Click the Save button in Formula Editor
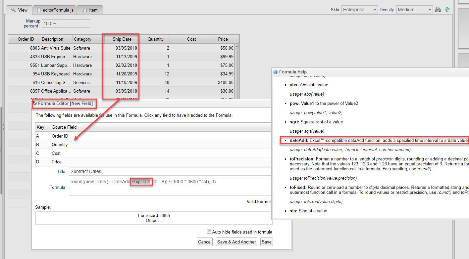 click(x=267, y=242)
